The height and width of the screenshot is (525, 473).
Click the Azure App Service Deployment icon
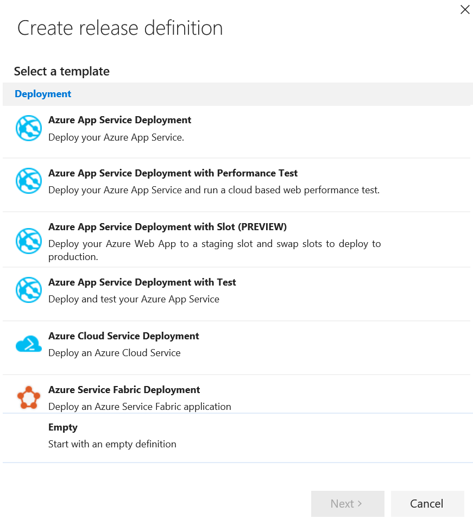click(x=29, y=128)
